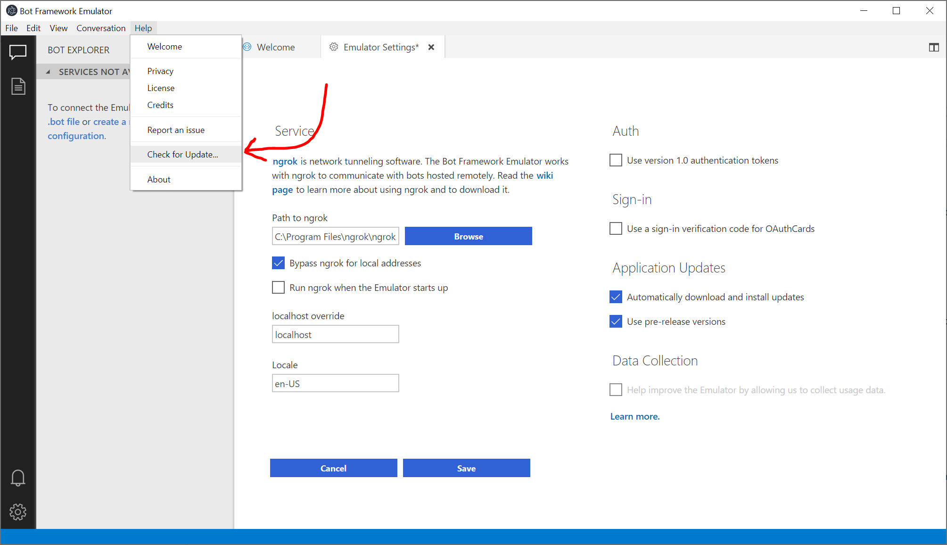Open the Bot Explorer chat icon
947x545 pixels.
point(18,51)
